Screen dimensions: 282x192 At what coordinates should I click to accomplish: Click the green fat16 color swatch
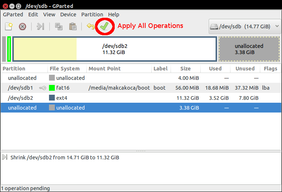[x=52, y=88]
